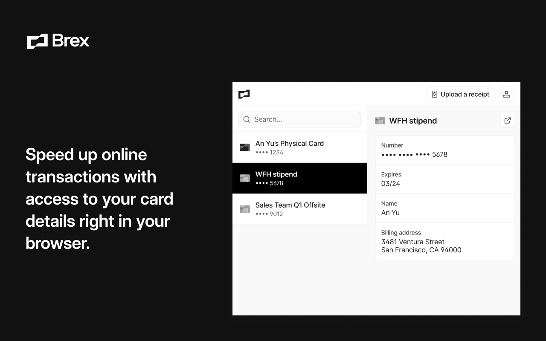Click the black card icon for An Yu's Physical Card
The image size is (546, 341).
(x=245, y=147)
